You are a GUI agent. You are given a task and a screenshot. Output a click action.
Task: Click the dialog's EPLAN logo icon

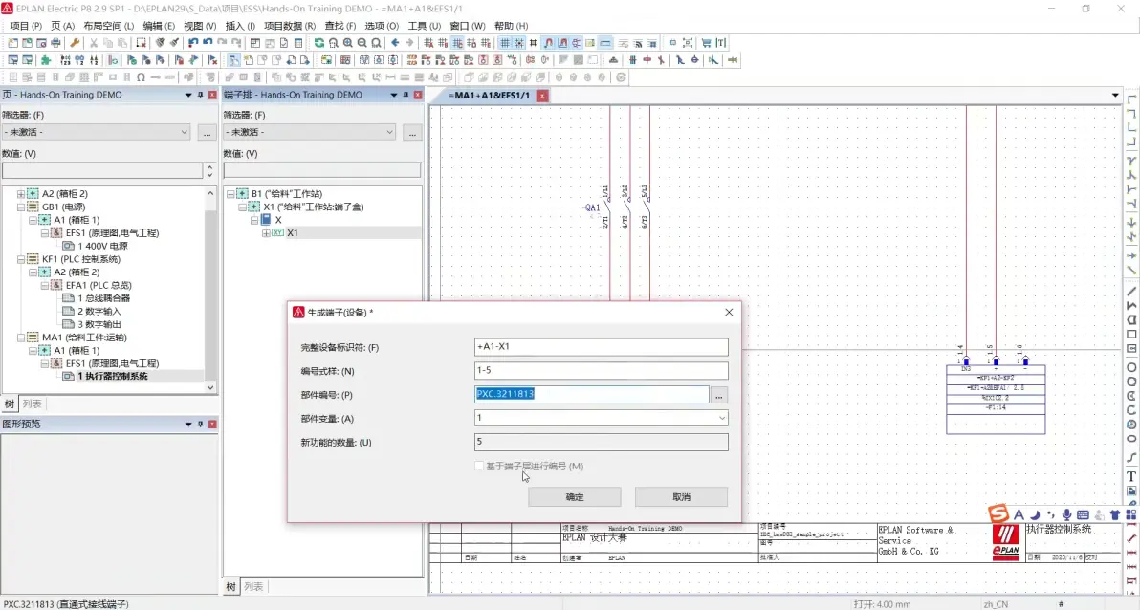pos(298,312)
